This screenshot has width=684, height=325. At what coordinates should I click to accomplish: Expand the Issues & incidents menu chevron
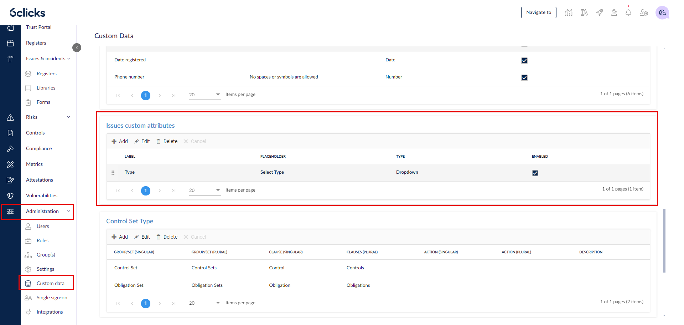(69, 59)
